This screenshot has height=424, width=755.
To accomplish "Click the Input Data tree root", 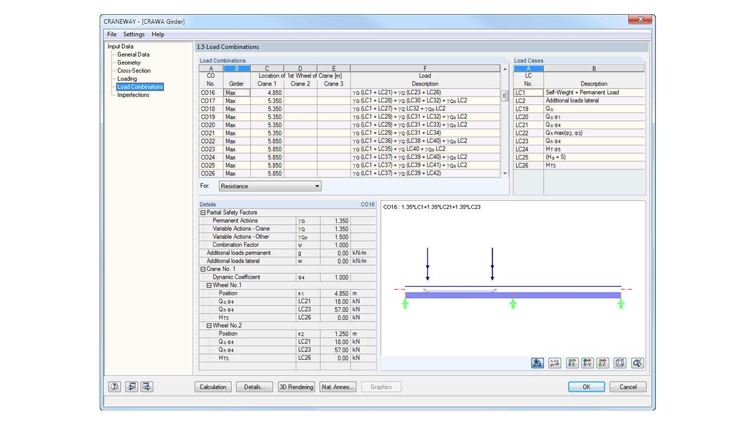I will (x=120, y=47).
